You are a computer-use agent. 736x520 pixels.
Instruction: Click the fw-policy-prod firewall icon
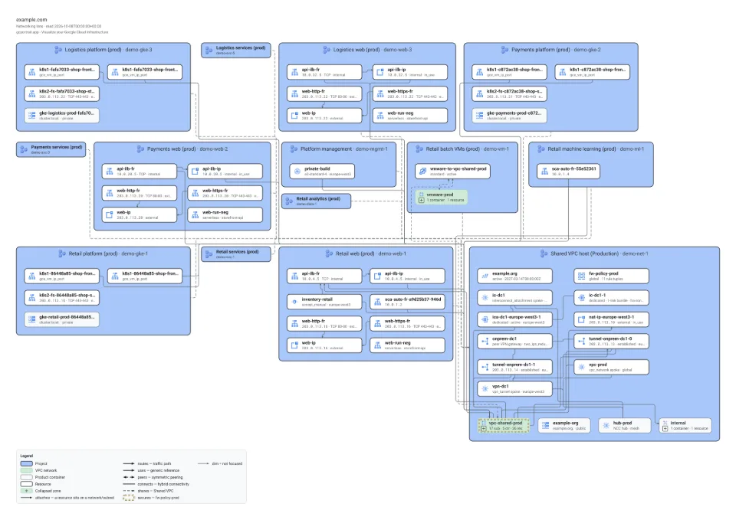[581, 276]
